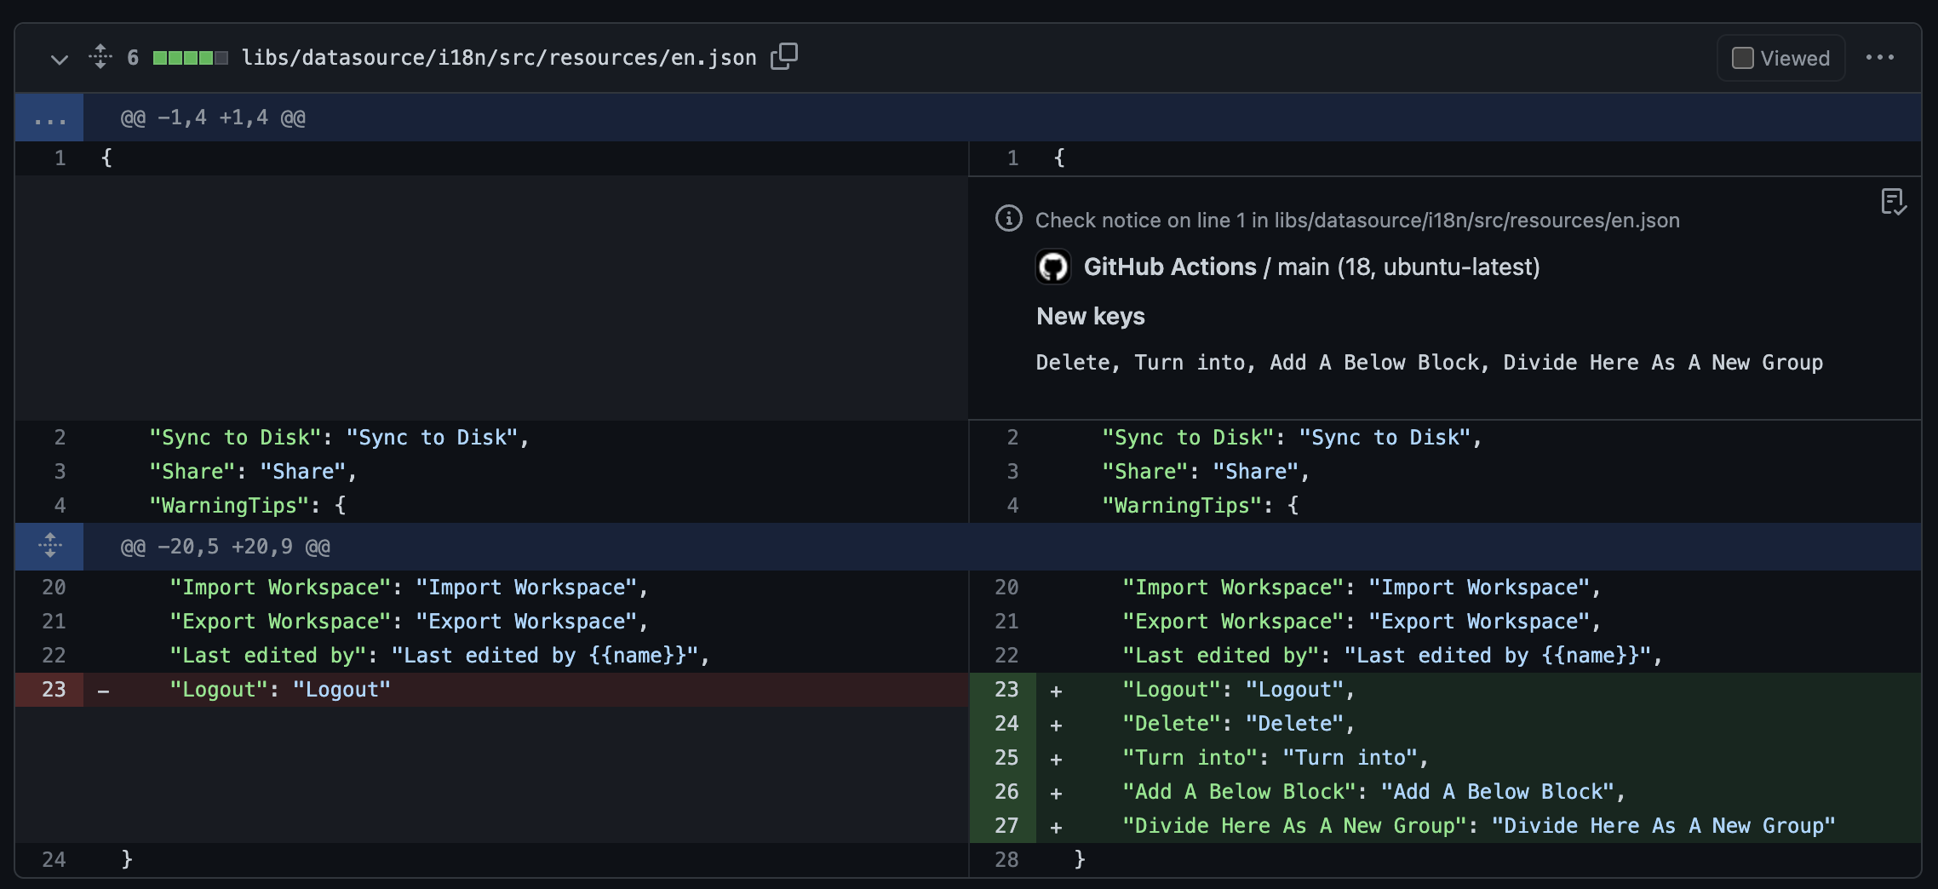
Task: Click added line "Turn into": "Turn into"
Action: 1478,757
